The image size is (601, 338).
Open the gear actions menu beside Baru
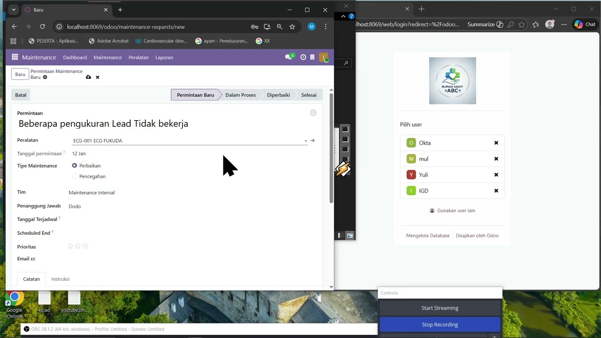click(x=45, y=77)
